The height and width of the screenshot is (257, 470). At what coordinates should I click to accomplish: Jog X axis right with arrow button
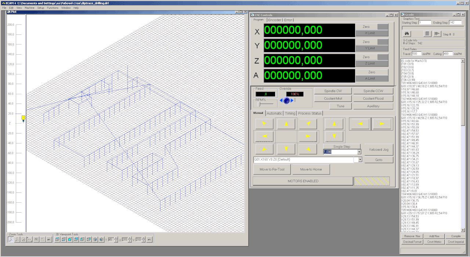click(x=308, y=136)
